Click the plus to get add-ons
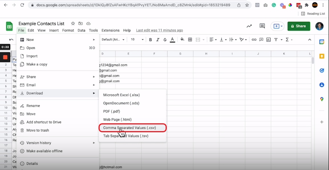The height and width of the screenshot is (170, 329). click(x=322, y=122)
